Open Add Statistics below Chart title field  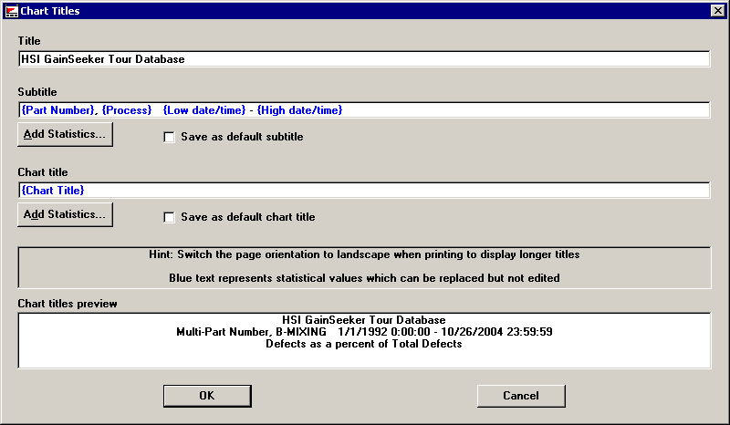point(65,215)
